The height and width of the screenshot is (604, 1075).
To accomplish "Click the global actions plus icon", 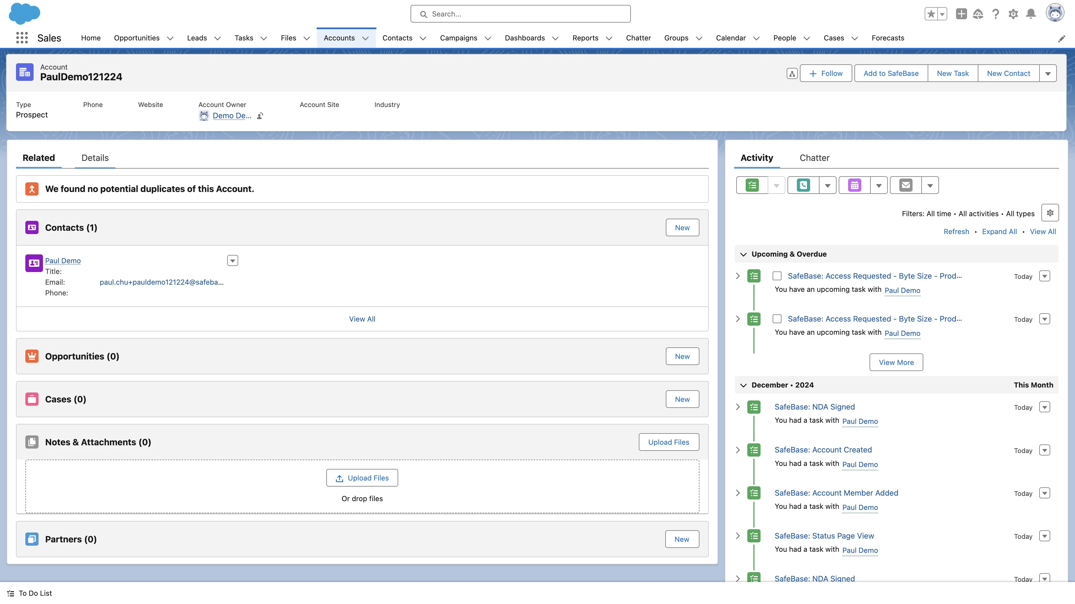I will 961,14.
